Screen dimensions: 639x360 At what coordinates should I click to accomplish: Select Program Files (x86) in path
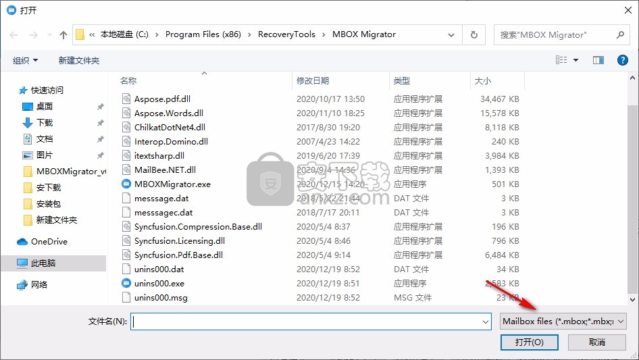point(203,34)
